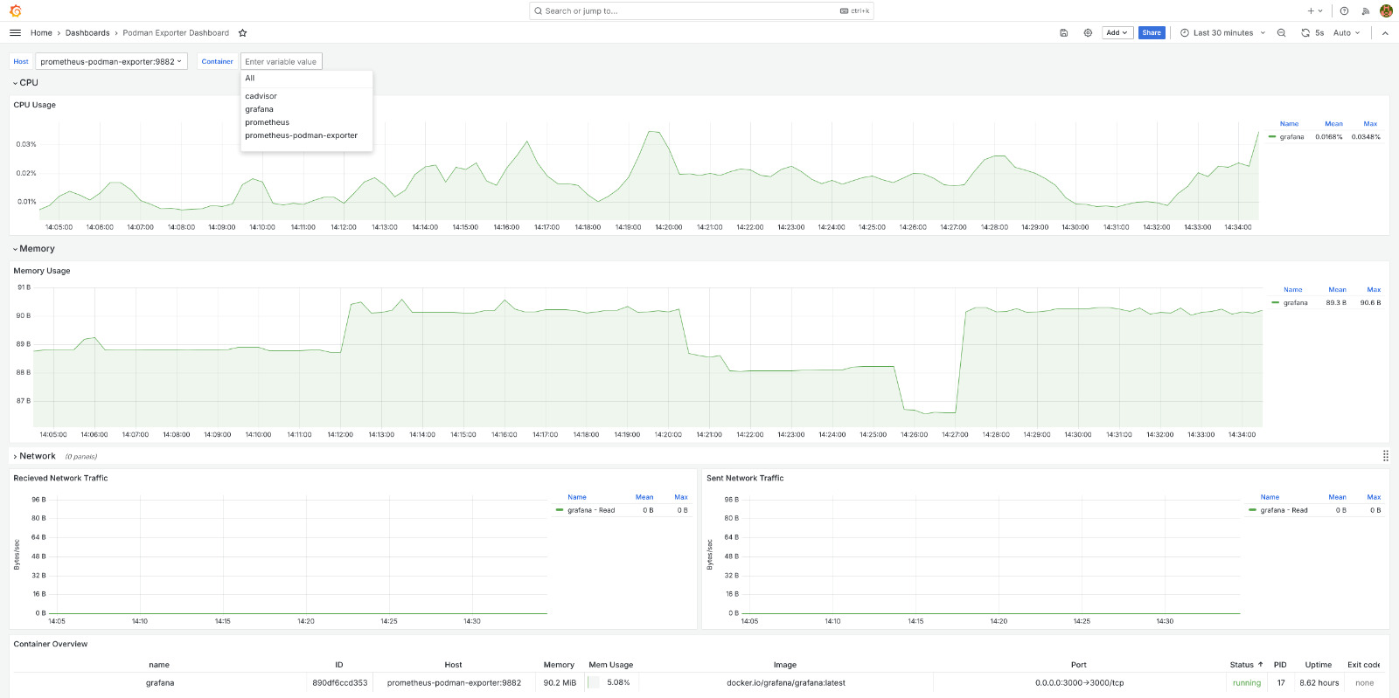
Task: Open the Last 30 minutes time picker
Action: coord(1223,33)
